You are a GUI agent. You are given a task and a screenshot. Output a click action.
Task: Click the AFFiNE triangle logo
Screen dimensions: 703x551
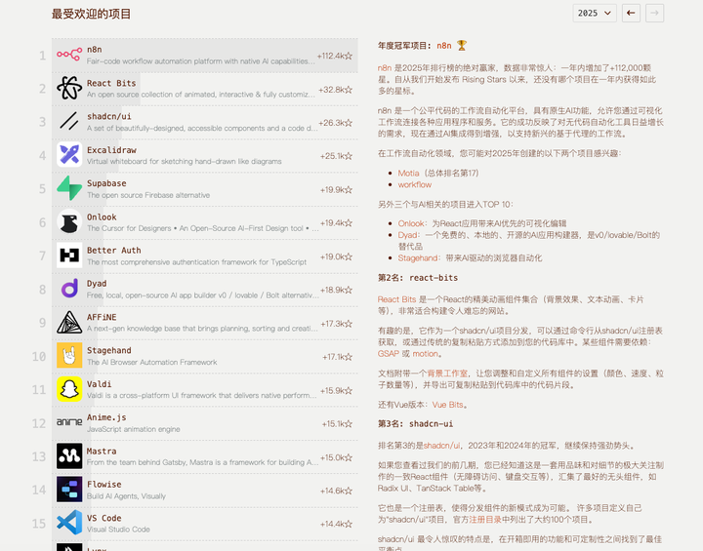coord(69,322)
